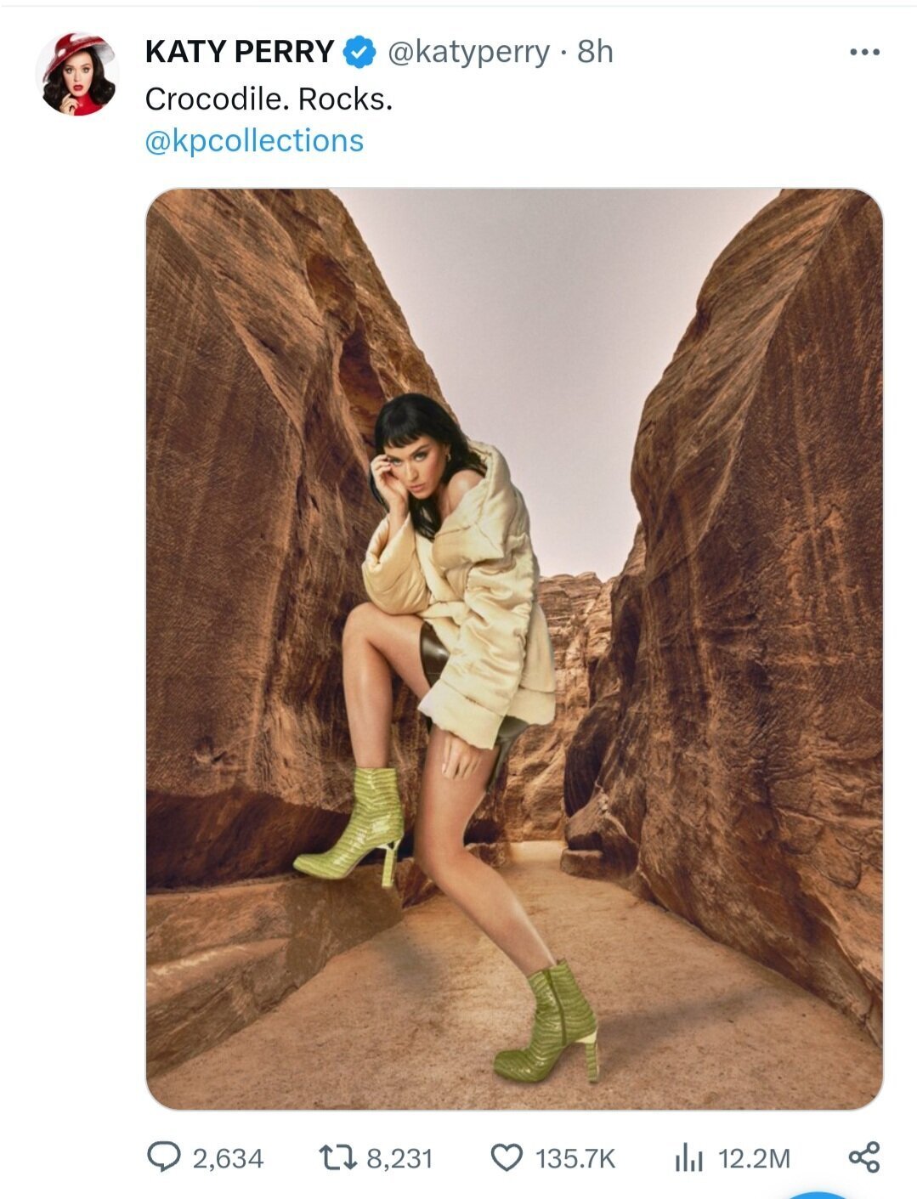This screenshot has height=1199, width=917.
Task: Tap the retweet arrows icon
Action: (336, 1157)
